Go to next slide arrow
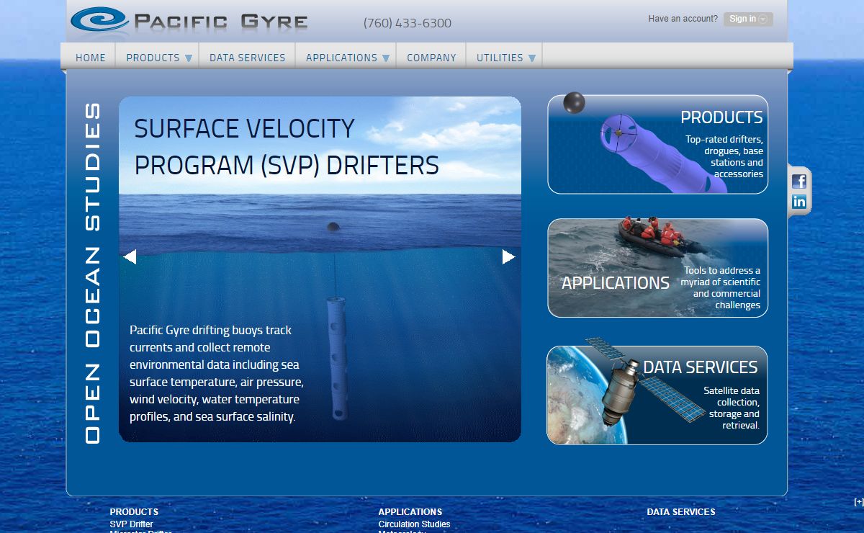 [x=508, y=256]
